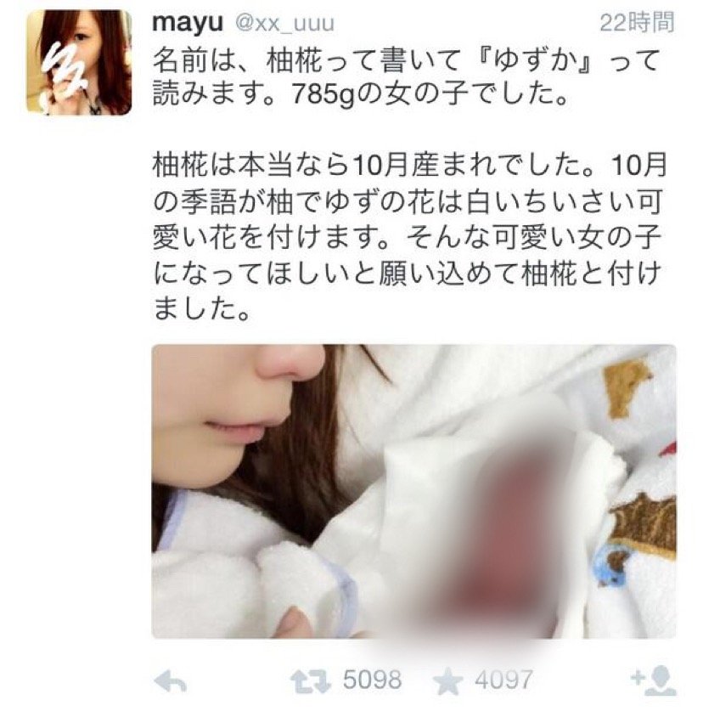Favorite the tweet with the star icon
This screenshot has width=703, height=717.
[447, 681]
